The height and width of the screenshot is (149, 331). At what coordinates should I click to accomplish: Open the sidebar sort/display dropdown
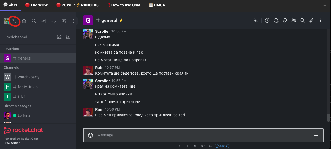tap(54, 21)
